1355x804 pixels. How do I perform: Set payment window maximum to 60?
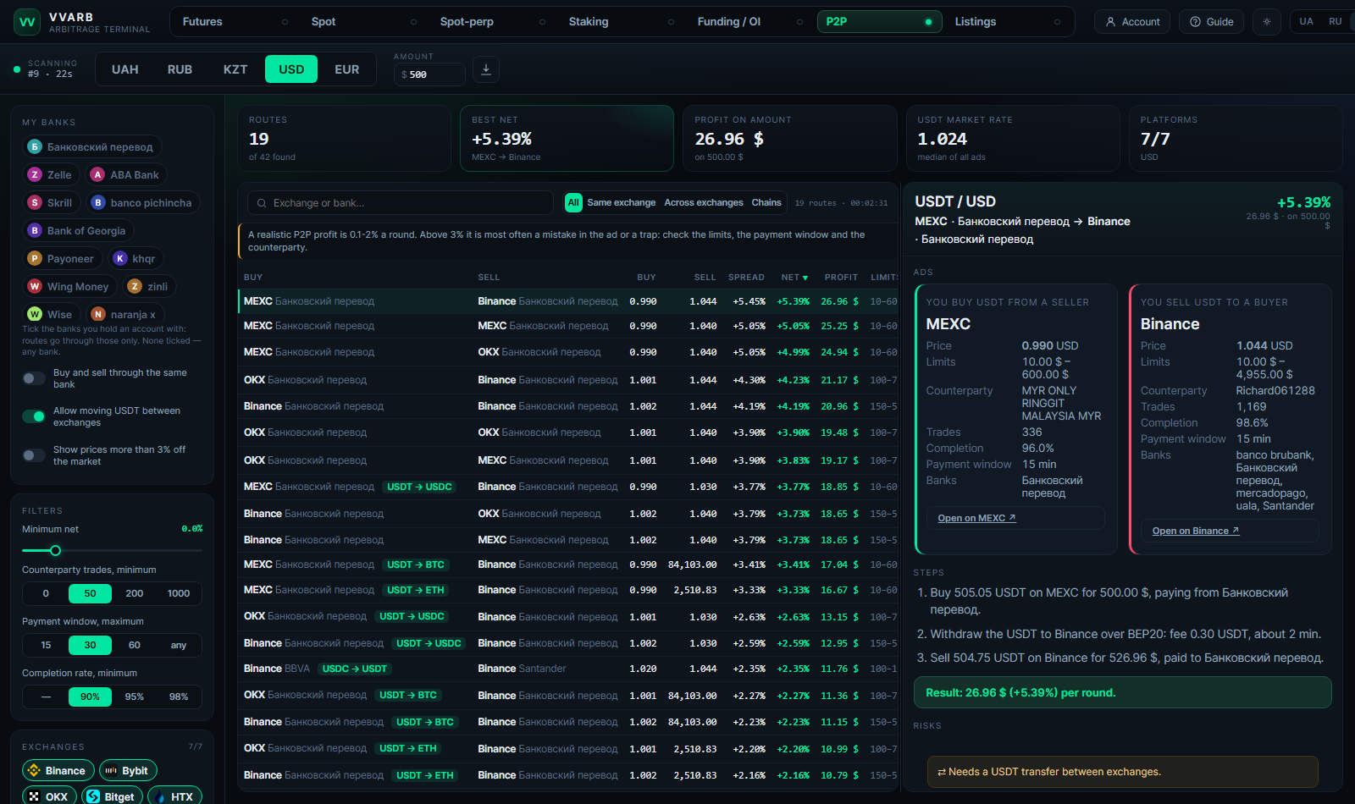click(x=135, y=645)
